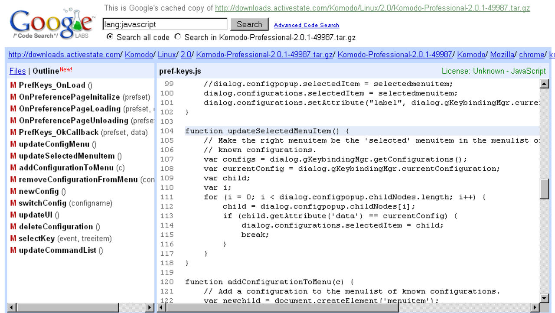
Task: Open the Advanced Code Search page
Action: pos(307,25)
